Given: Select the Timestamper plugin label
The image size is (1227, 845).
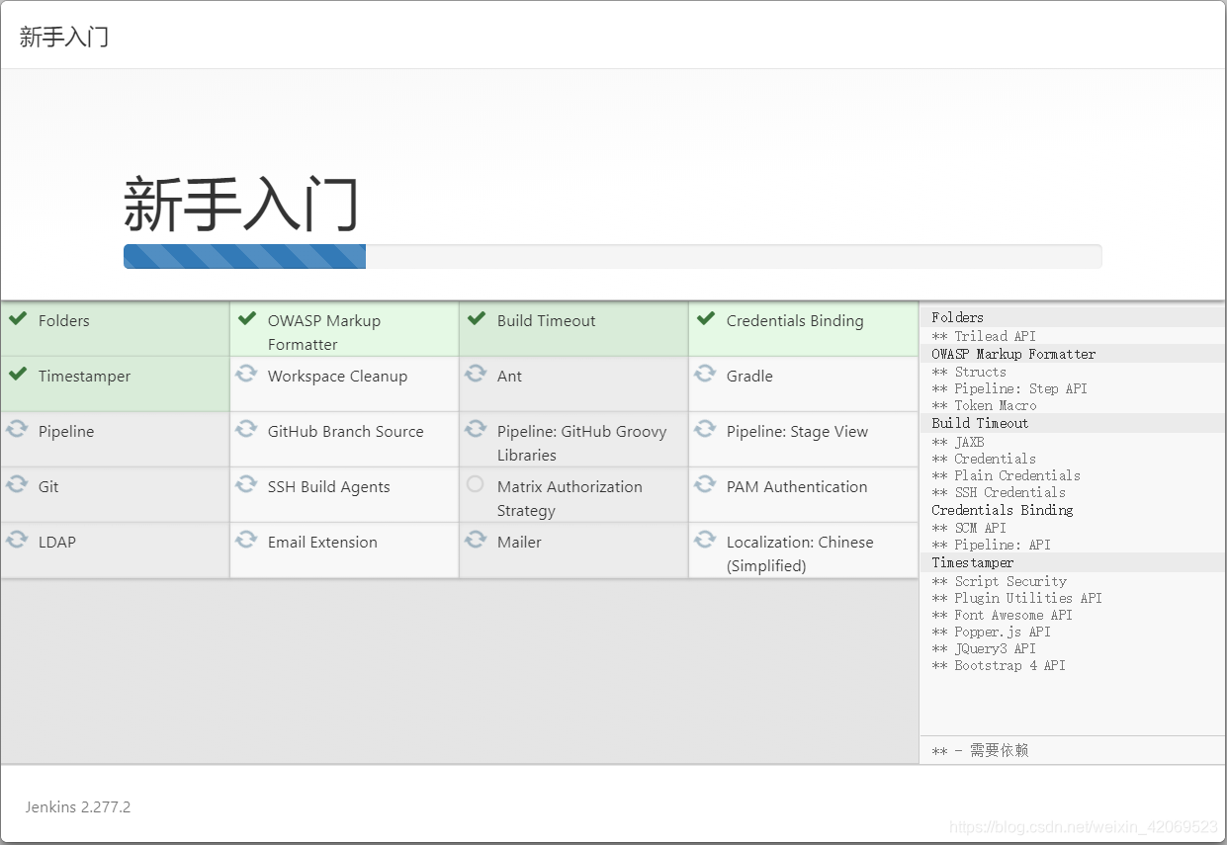Looking at the screenshot, I should click(84, 377).
